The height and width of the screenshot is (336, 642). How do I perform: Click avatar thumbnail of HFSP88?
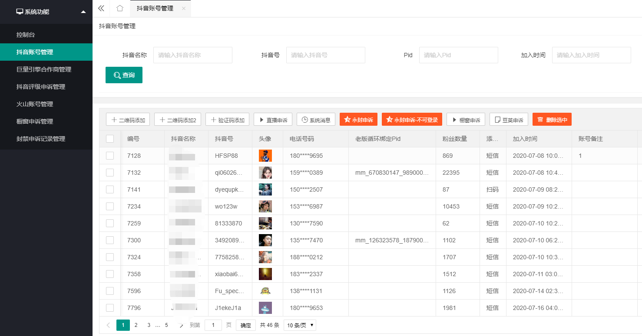[265, 156]
